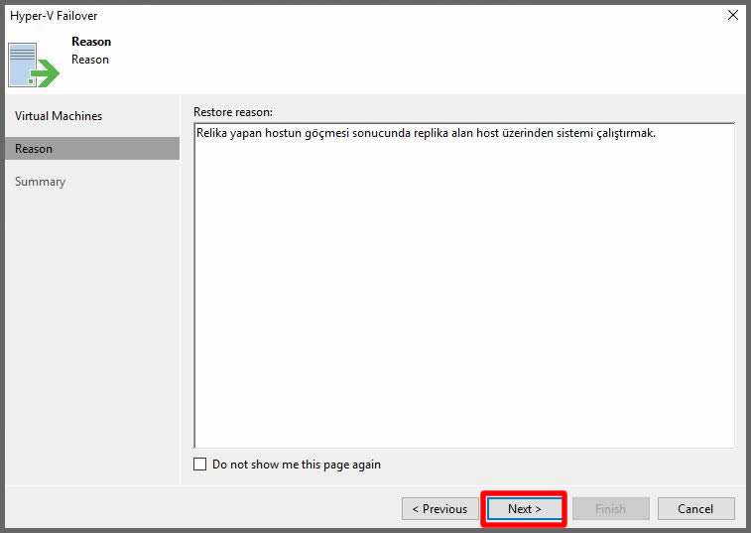Viewport: 751px width, 533px height.
Task: Click the 'Hyper-V Failover' window title
Action: [x=54, y=16]
